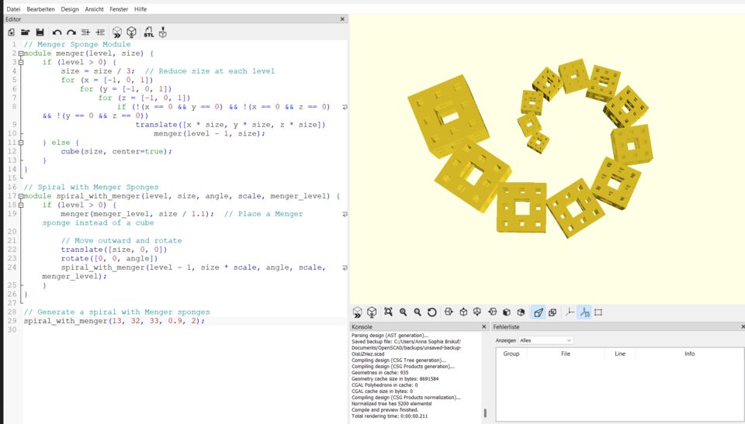Switch to the Back view

521,312
